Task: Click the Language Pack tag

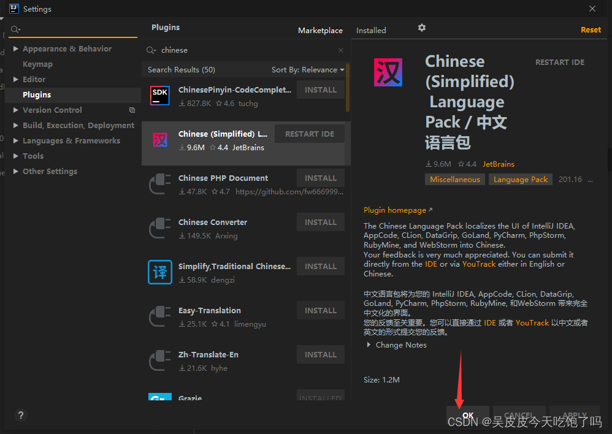Action: click(x=520, y=179)
